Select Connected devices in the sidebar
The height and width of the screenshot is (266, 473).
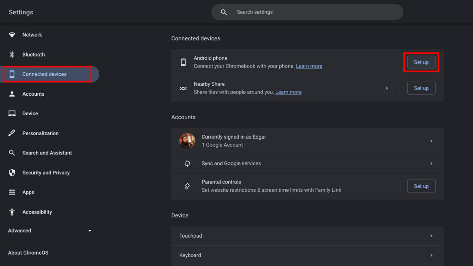(44, 74)
